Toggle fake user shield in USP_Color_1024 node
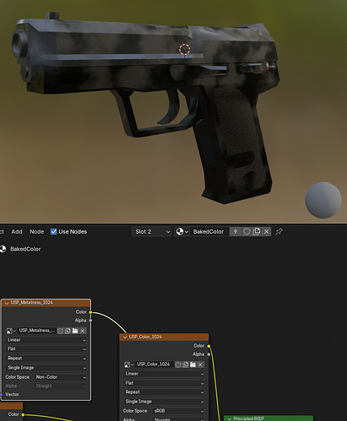The width and height of the screenshot is (347, 421). click(x=178, y=364)
